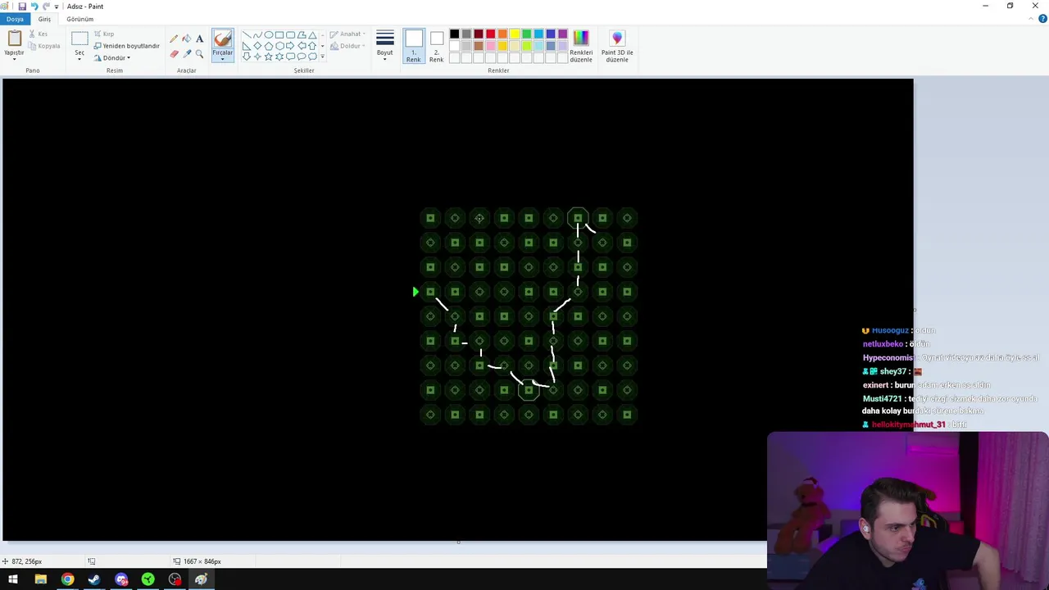Open Paint 3D ile düzenle
The height and width of the screenshot is (590, 1049).
coord(617,47)
